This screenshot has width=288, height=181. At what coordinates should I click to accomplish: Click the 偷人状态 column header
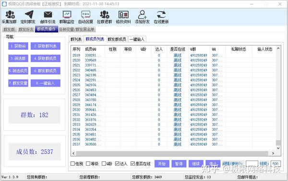pyautogui.click(x=264, y=49)
